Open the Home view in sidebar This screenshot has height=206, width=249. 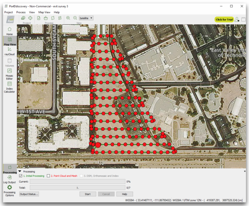click(10, 30)
